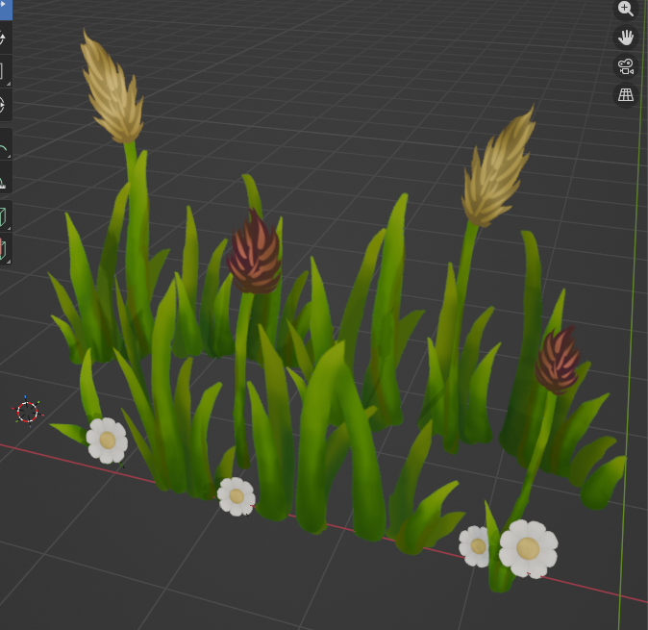Select the Scale tool in left toolbar
This screenshot has width=648, height=630.
(x=5, y=71)
